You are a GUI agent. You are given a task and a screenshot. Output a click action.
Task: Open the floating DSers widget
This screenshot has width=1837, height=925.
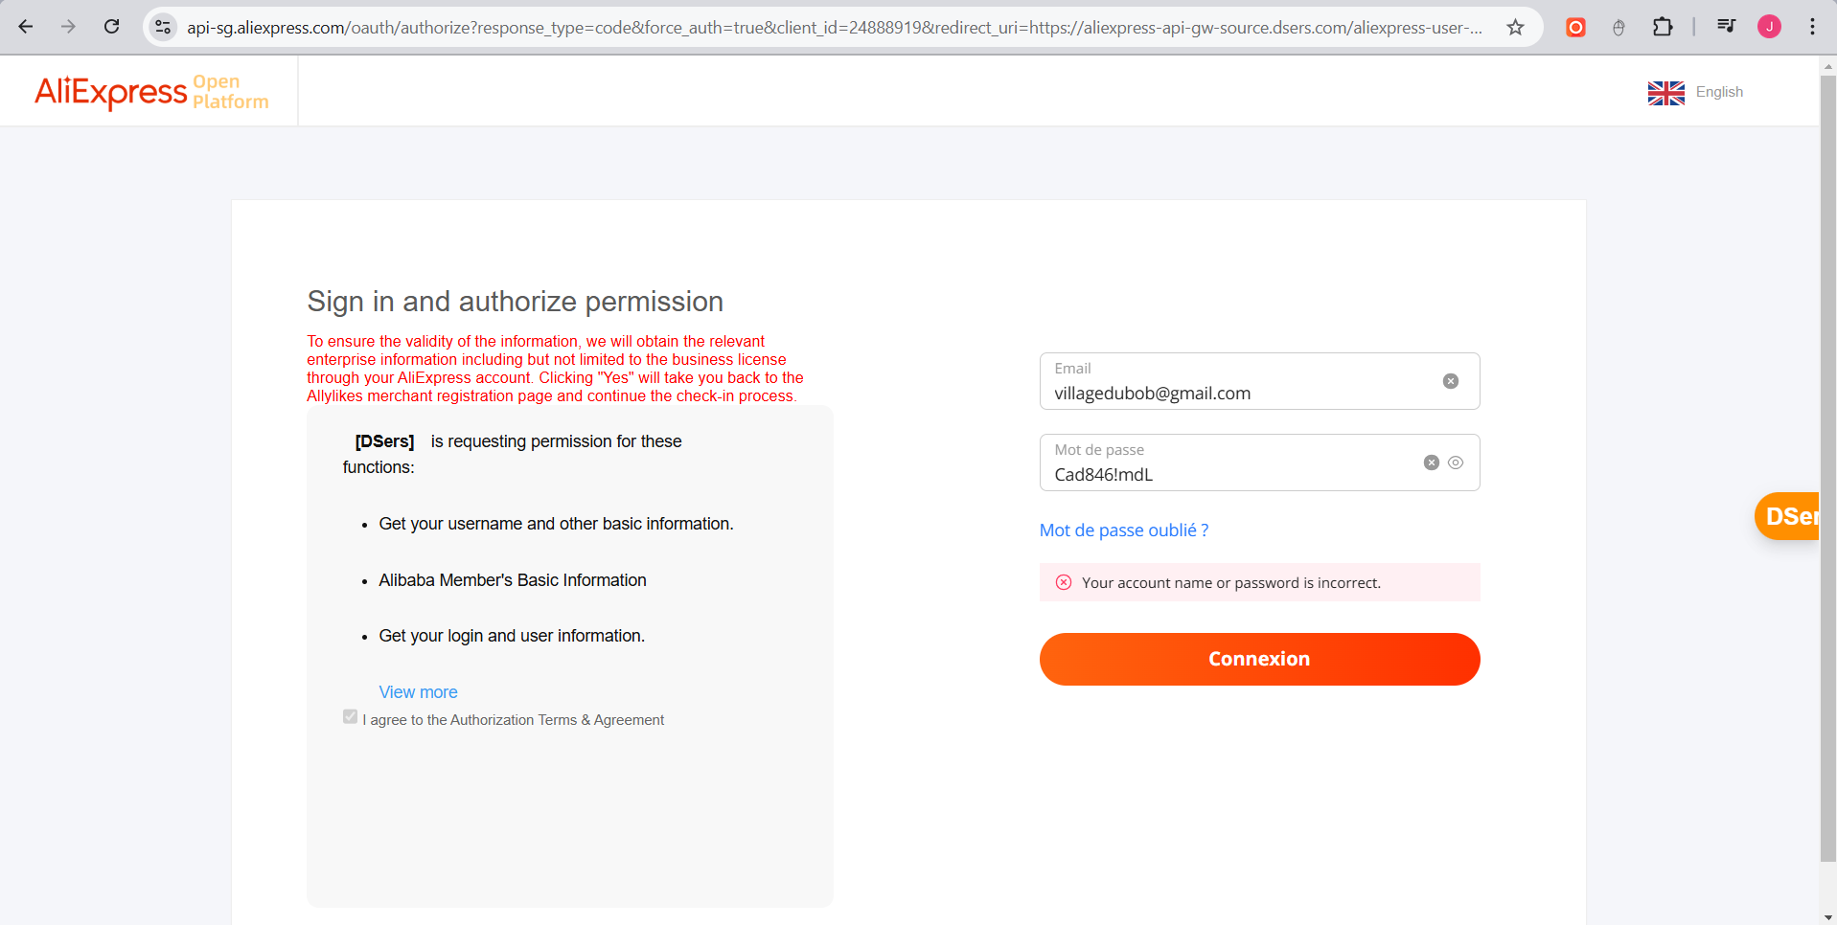click(1788, 517)
